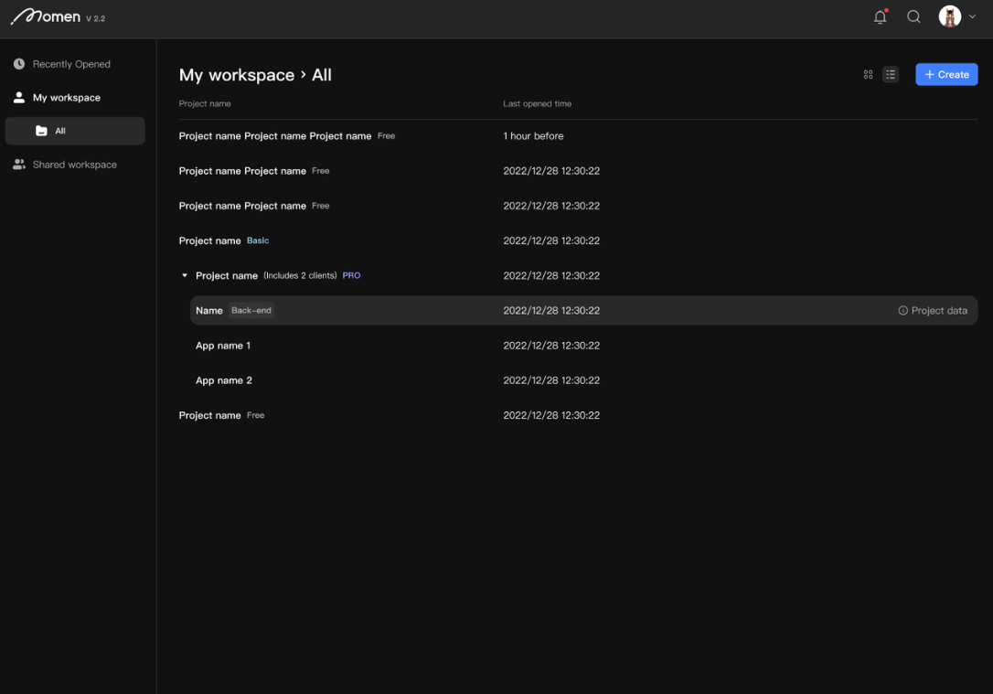Click the user avatar picture

[949, 16]
